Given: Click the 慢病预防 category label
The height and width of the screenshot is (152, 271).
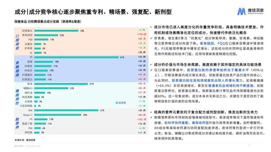Looking at the screenshot, I should pyautogui.click(x=17, y=97).
